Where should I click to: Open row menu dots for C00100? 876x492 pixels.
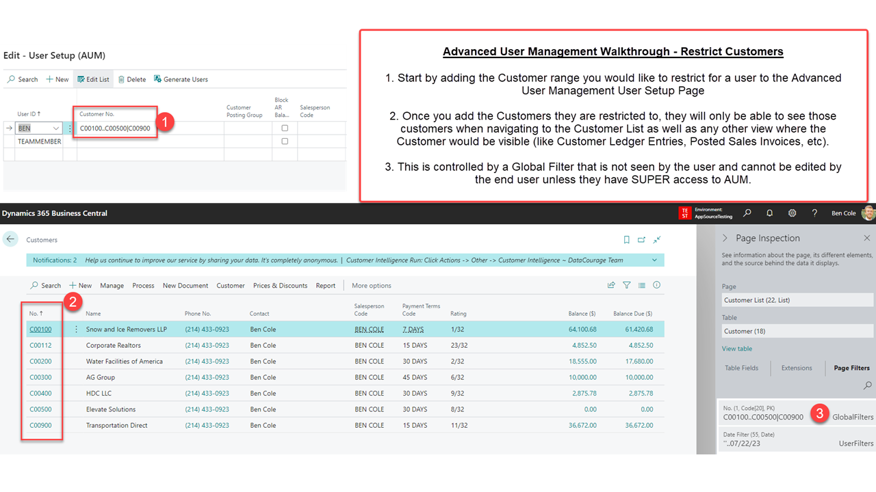tap(76, 329)
